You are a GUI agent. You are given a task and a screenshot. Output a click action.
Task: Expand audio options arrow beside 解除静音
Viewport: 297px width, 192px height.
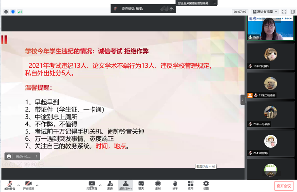(x=19, y=185)
